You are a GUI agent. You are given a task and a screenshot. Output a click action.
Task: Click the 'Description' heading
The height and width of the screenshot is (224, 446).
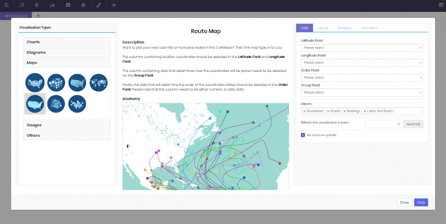(x=133, y=42)
